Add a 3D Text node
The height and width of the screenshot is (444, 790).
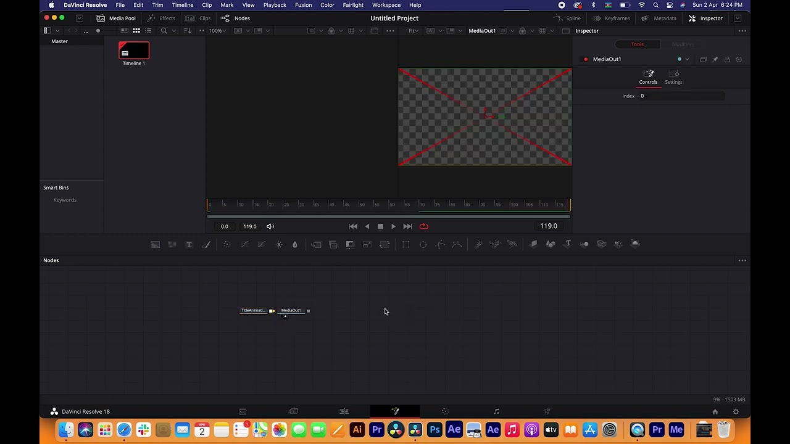(x=568, y=244)
